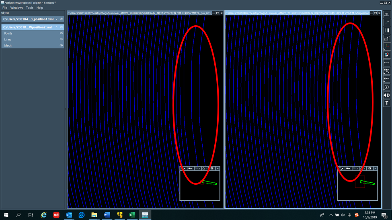
Task: Open Windows Start menu
Action: (6, 215)
